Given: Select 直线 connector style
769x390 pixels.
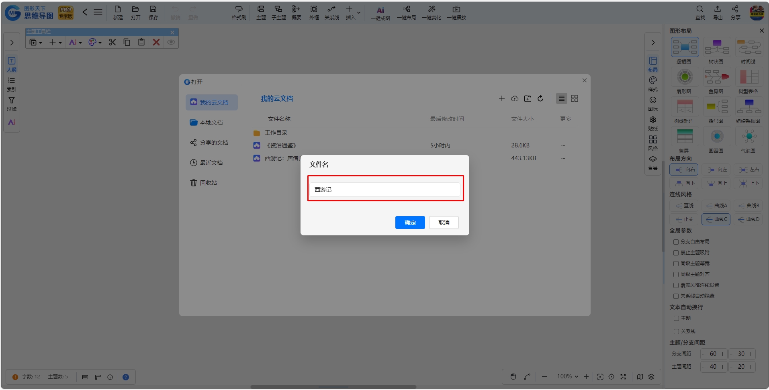Looking at the screenshot, I should (x=684, y=206).
